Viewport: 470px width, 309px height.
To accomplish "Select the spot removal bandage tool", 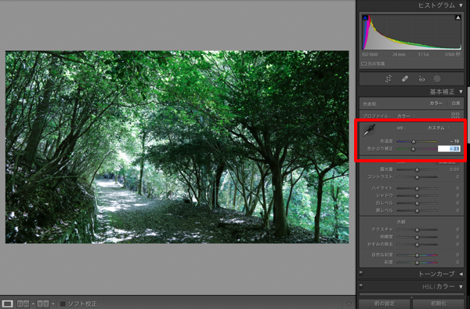I will click(x=405, y=79).
